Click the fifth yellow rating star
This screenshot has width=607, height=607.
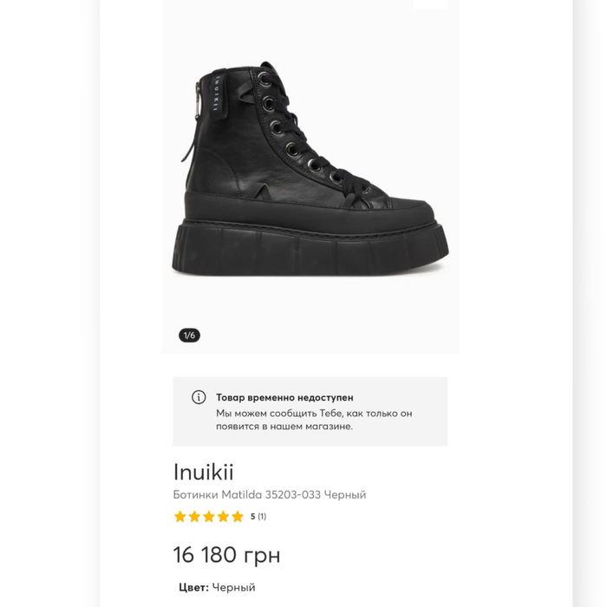pyautogui.click(x=237, y=517)
